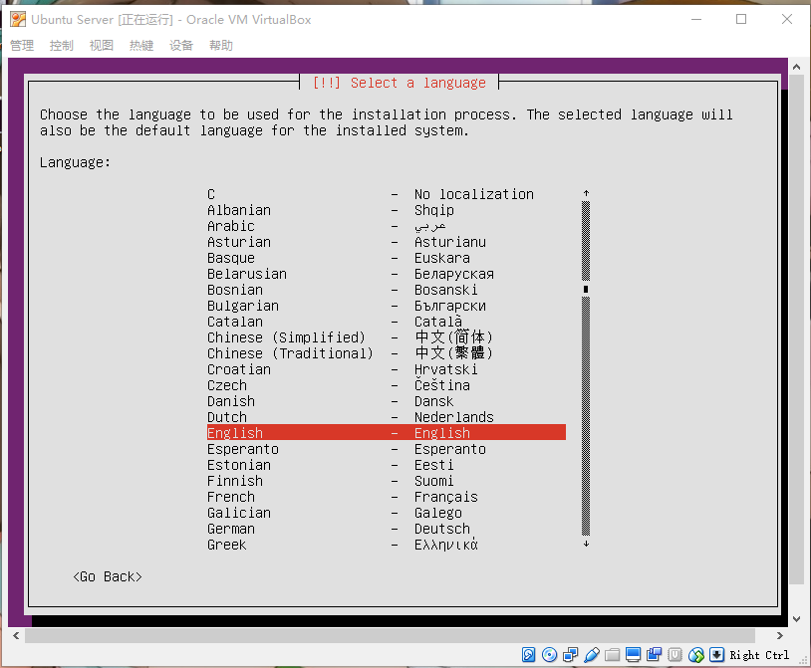The image size is (811, 668).
Task: Click the horizontal scrollbar left arrow
Action: click(16, 635)
